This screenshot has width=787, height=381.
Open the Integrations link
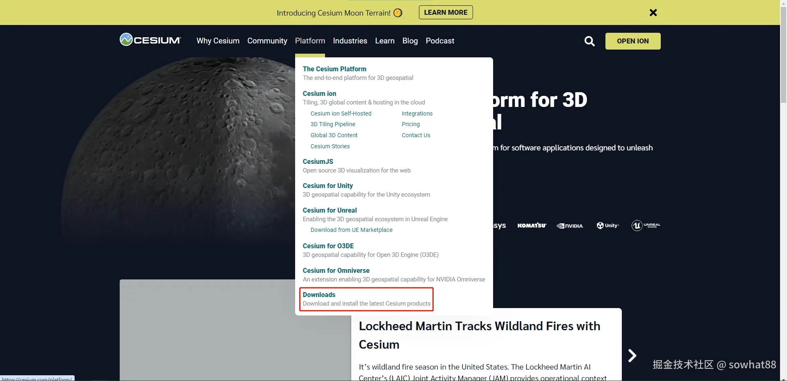pyautogui.click(x=417, y=113)
